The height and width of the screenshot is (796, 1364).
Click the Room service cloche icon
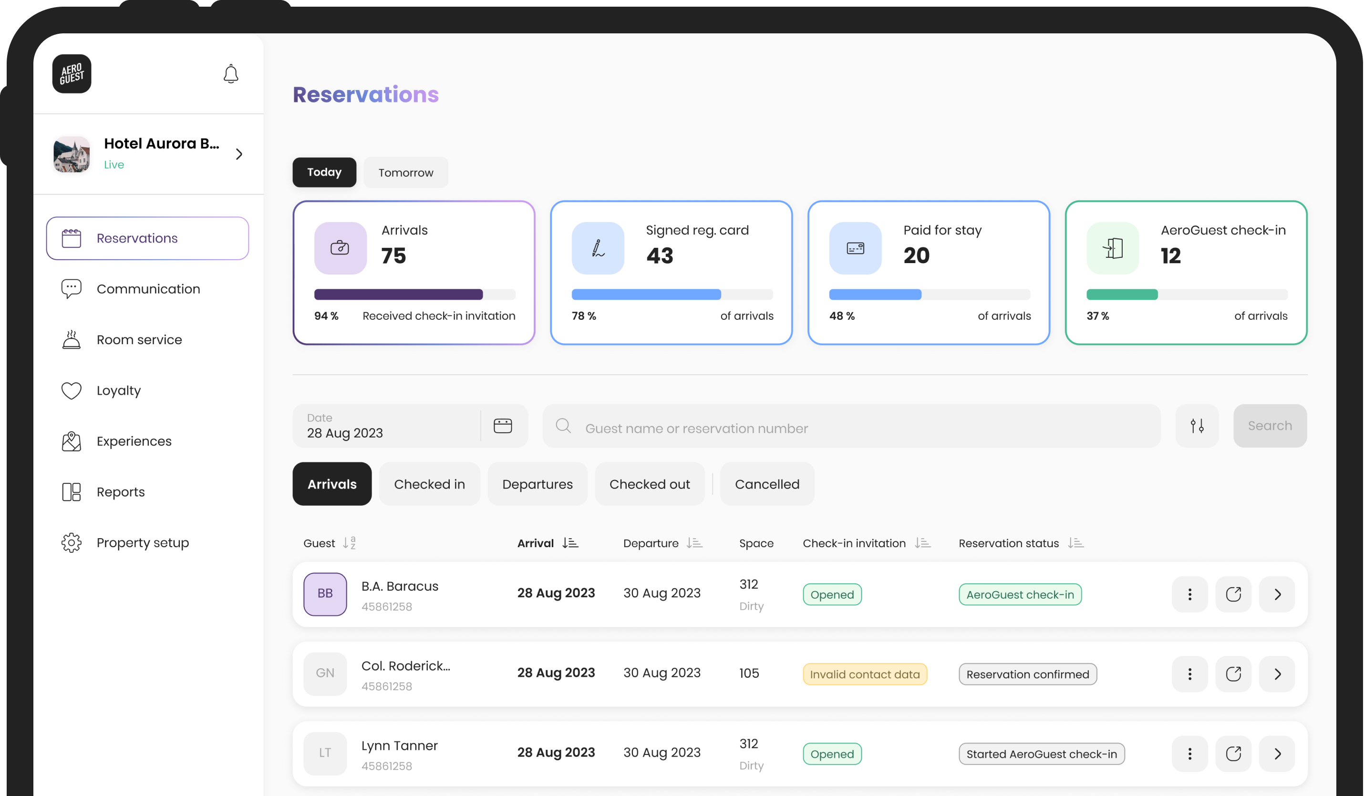[x=71, y=339]
